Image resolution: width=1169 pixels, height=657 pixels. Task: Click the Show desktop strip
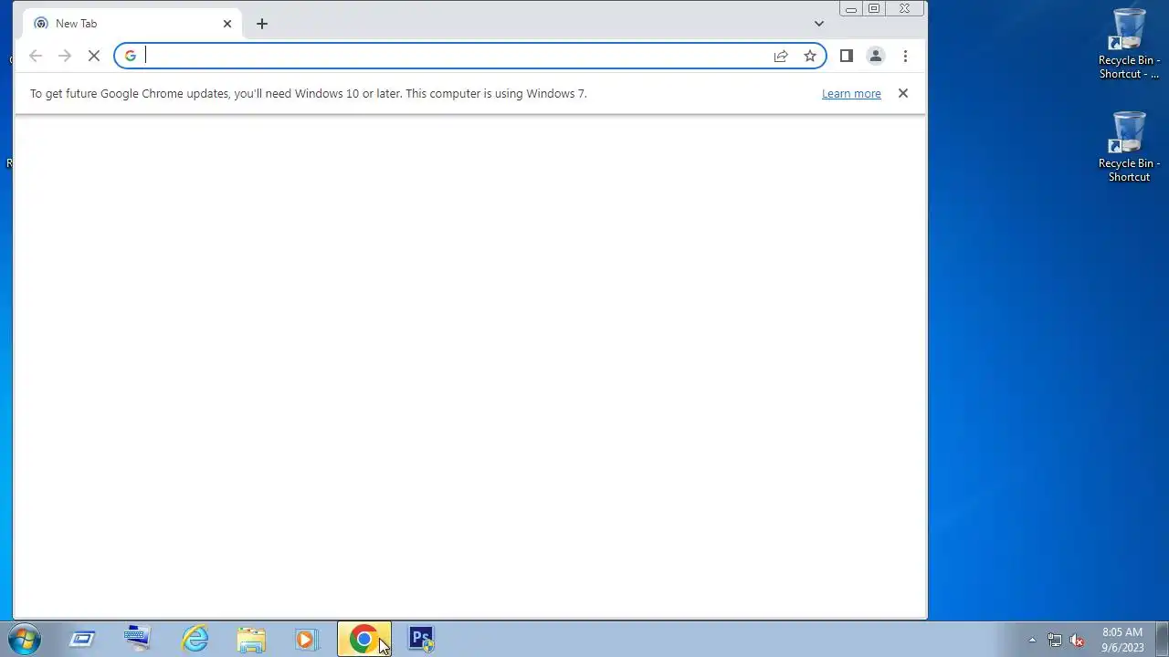1162,639
